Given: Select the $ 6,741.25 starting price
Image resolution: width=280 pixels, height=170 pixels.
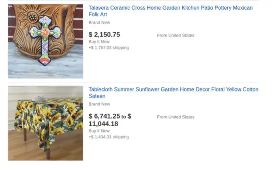Looking at the screenshot, I should (x=104, y=116).
